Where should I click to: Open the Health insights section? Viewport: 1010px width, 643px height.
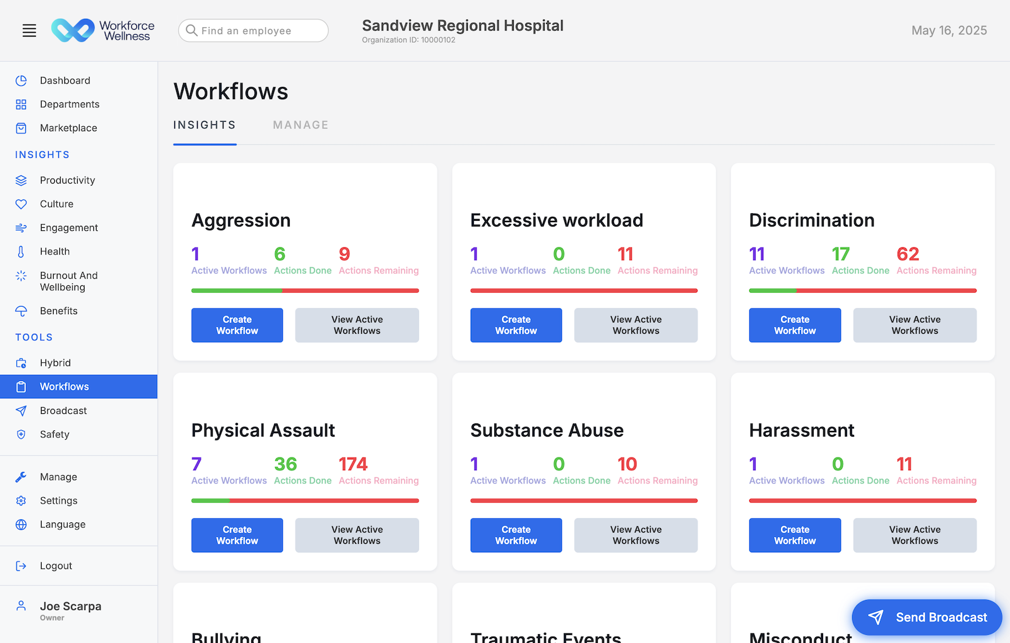click(x=21, y=251)
